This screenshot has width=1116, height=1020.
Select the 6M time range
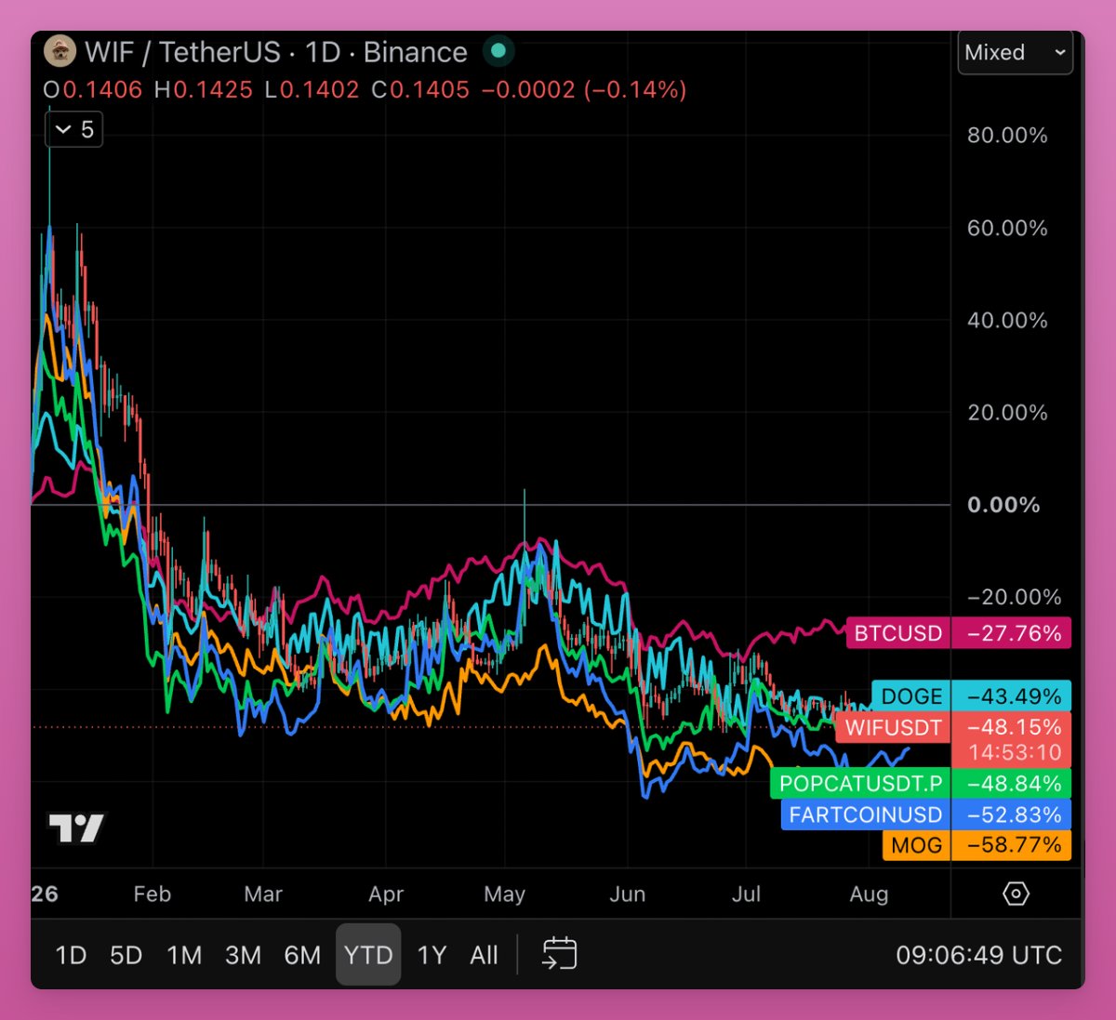point(302,955)
